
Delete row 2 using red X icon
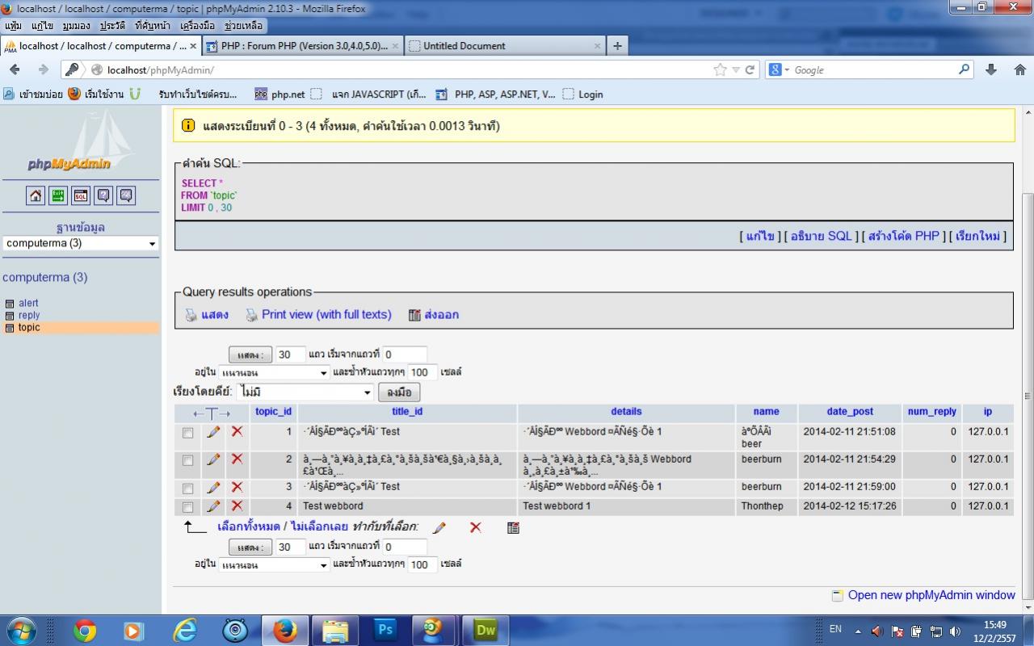point(237,459)
